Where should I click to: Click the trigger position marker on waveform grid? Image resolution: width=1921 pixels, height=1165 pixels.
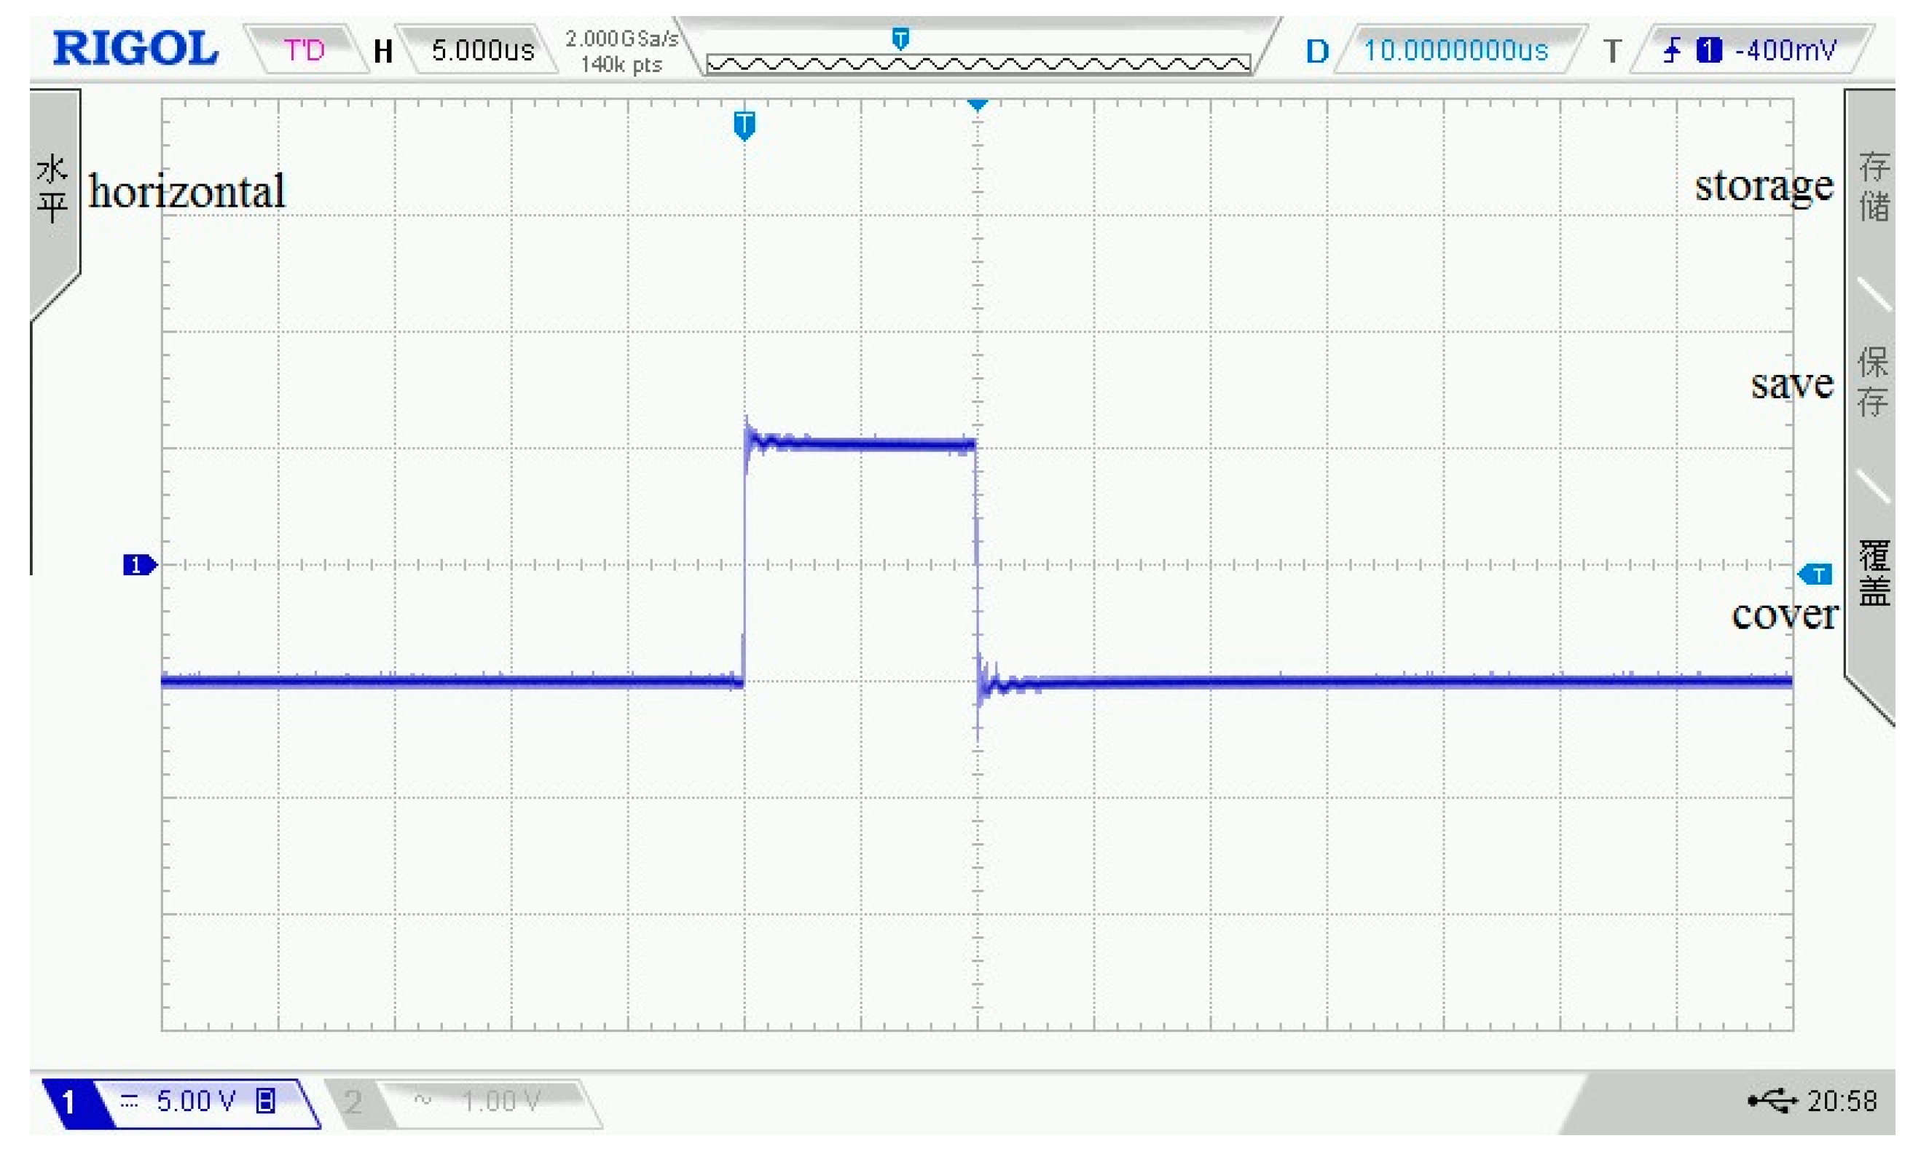pyautogui.click(x=744, y=125)
